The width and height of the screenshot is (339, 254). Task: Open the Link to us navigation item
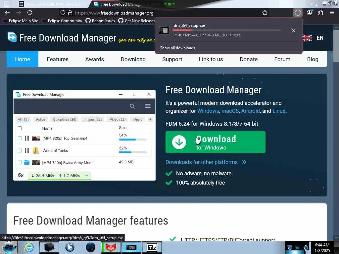point(211,59)
